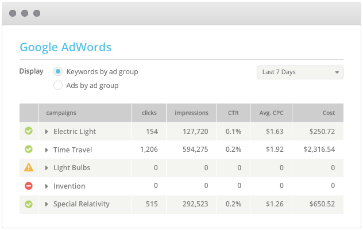This screenshot has height=230, width=363.
Task: Click green check status icon for Time Travel
Action: [x=29, y=149]
